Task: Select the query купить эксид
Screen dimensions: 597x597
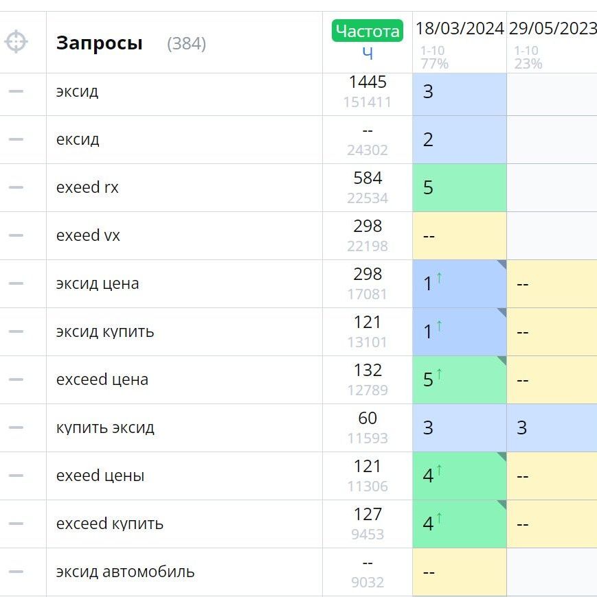Action: coord(105,428)
